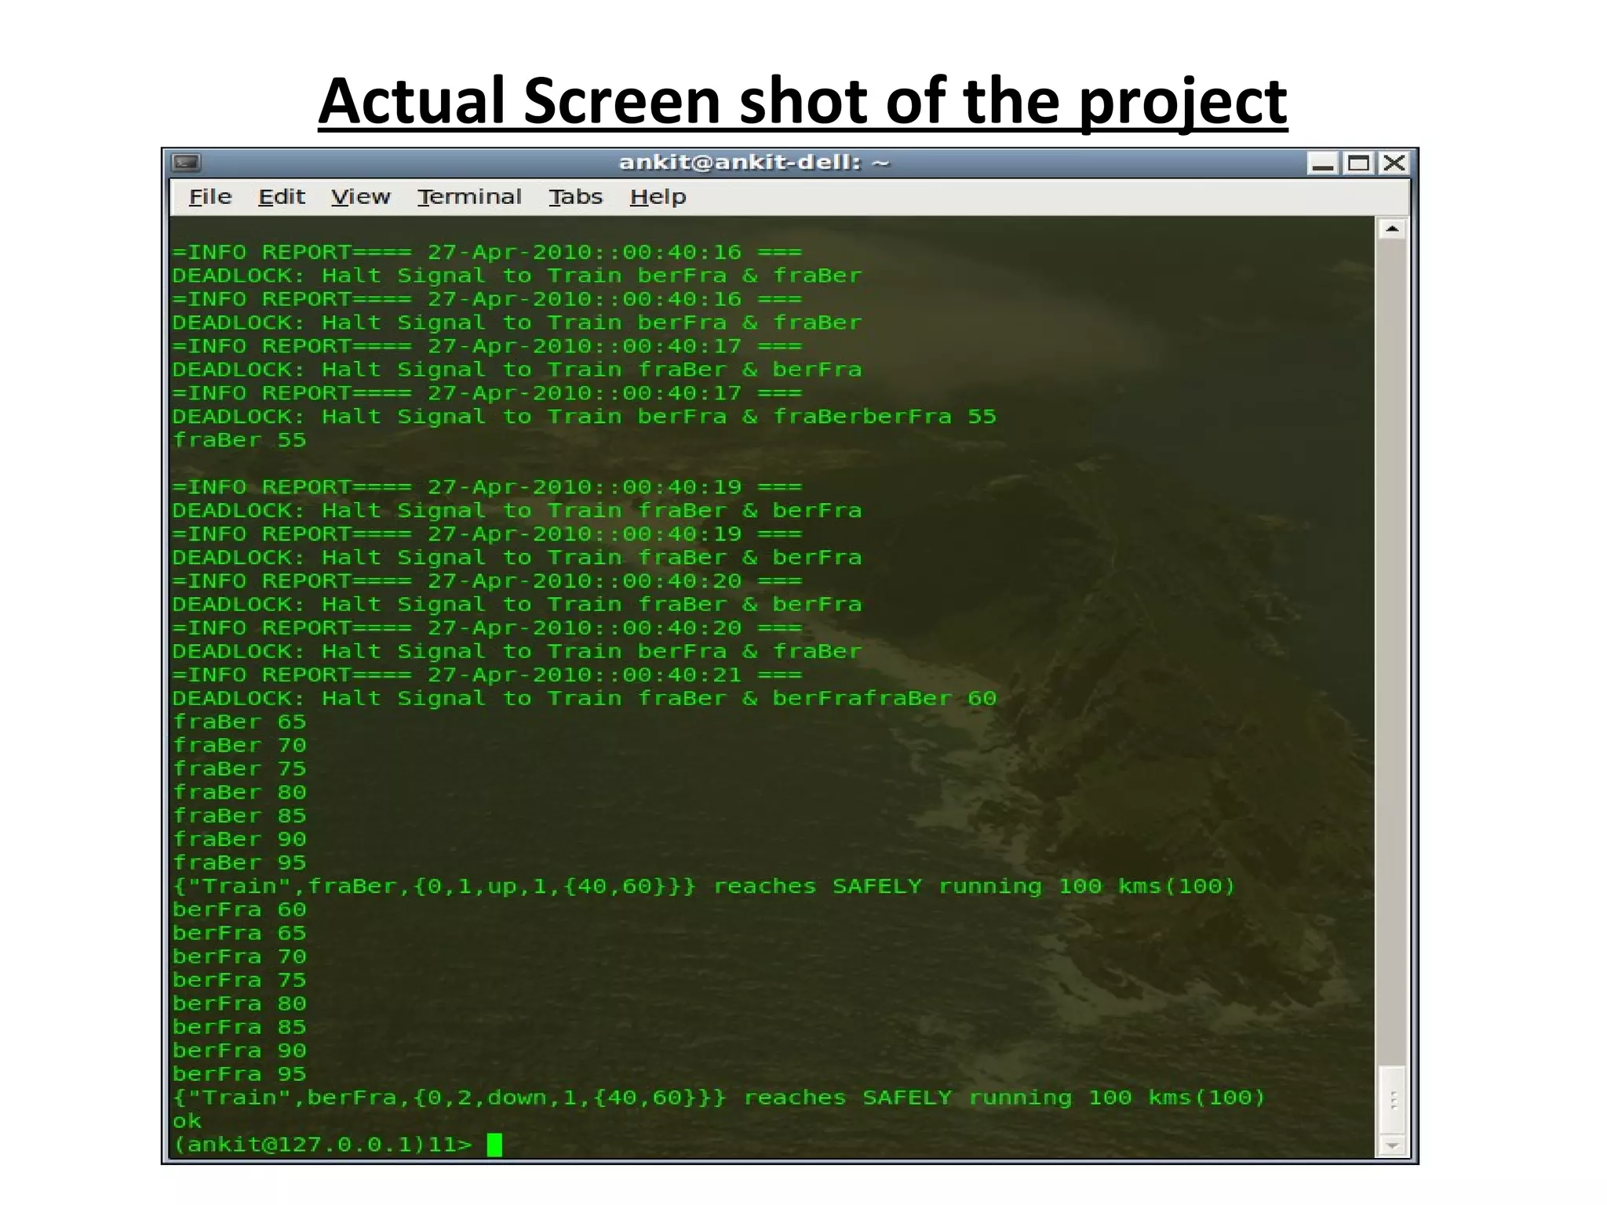Minimize the terminal window
Screen dimensions: 1607x1205
pyautogui.click(x=1323, y=163)
